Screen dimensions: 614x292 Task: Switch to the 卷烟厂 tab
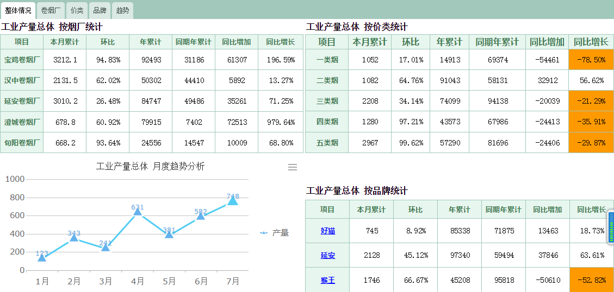click(x=51, y=10)
